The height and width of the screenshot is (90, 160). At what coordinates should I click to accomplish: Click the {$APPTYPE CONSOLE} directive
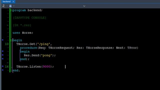[x=29, y=18]
